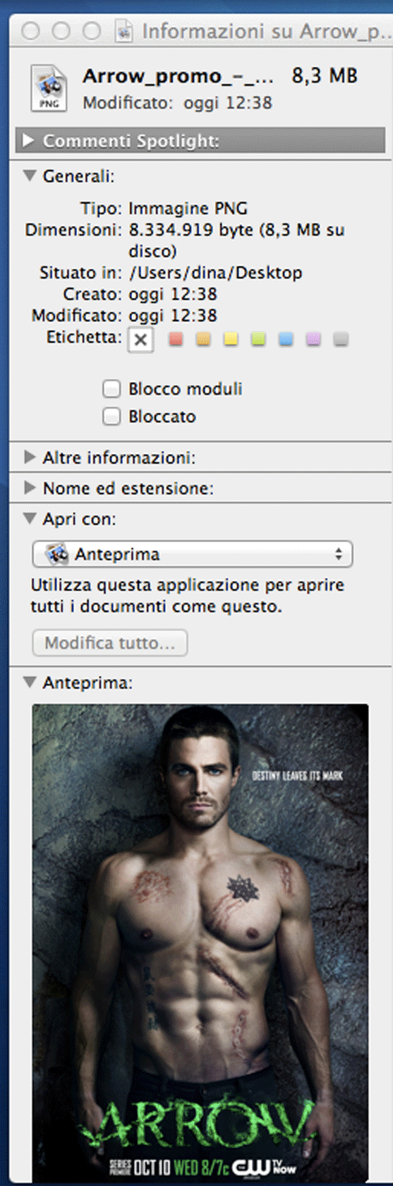Collapse the Apri con section
Image resolution: width=393 pixels, height=1186 pixels.
[x=30, y=518]
